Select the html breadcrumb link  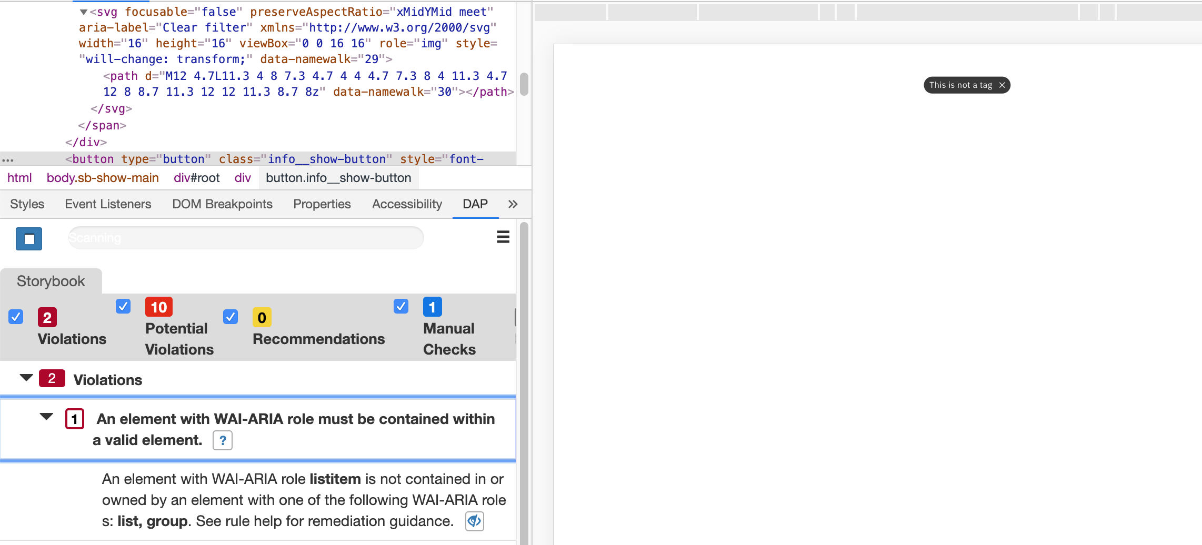pos(19,178)
